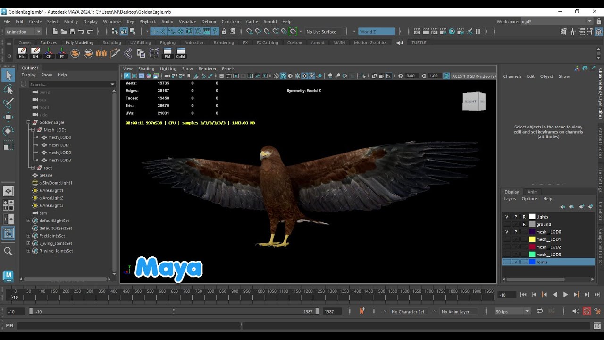
Task: Toggle visibility of the mesh__LOD1 layer
Action: click(507, 239)
